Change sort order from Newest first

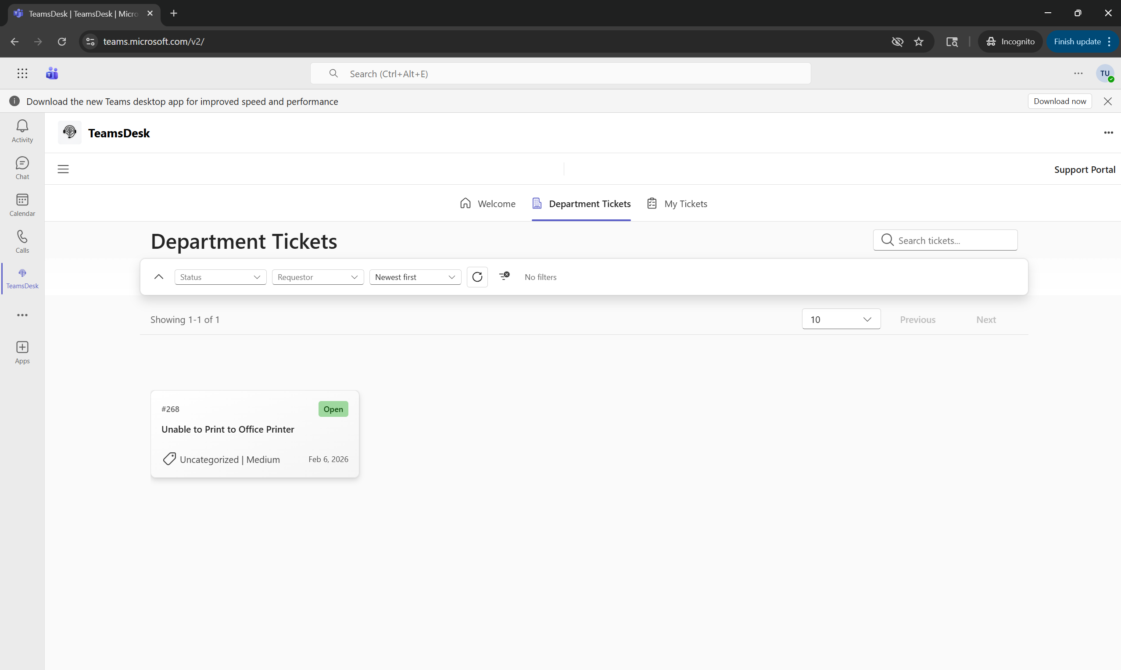pyautogui.click(x=415, y=277)
